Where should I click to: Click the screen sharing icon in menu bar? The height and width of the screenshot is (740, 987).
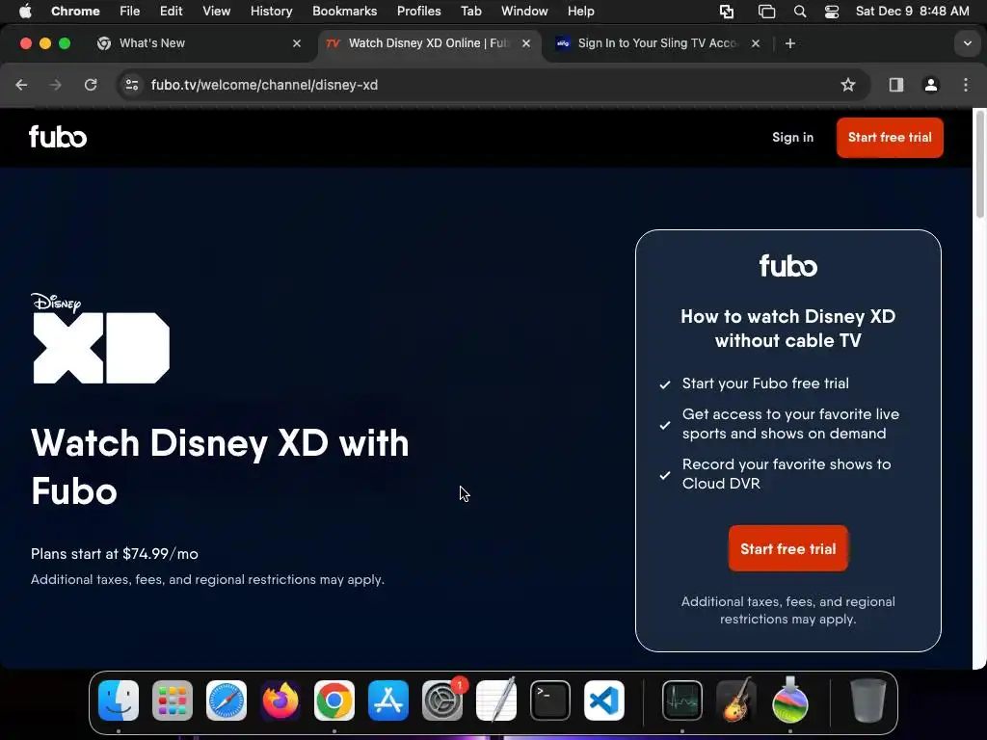[727, 12]
